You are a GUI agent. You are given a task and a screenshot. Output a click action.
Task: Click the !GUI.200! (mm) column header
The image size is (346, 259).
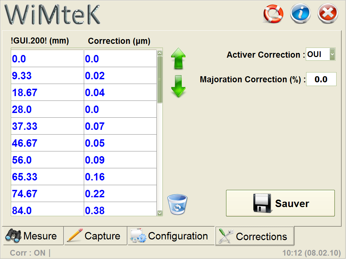pos(40,41)
